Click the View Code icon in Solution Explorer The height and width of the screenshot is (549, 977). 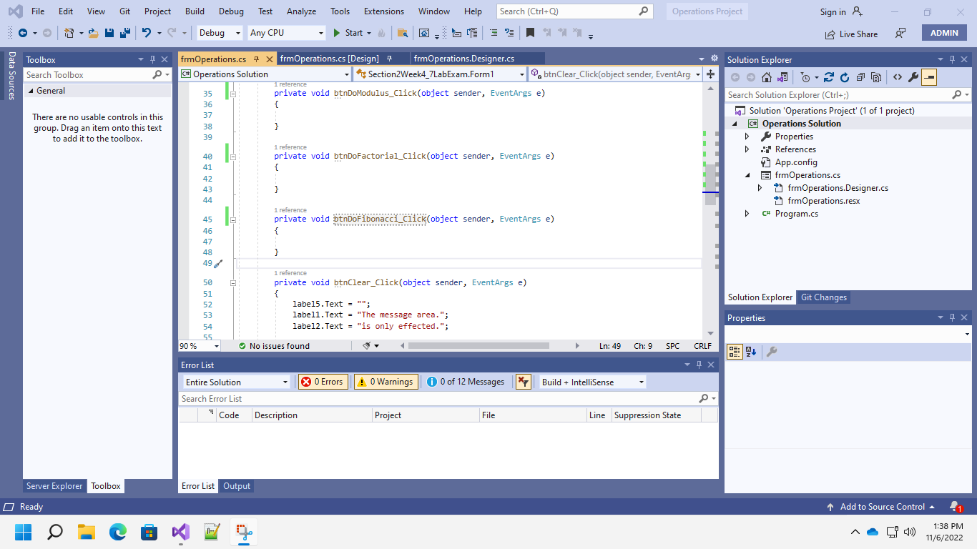(x=897, y=77)
